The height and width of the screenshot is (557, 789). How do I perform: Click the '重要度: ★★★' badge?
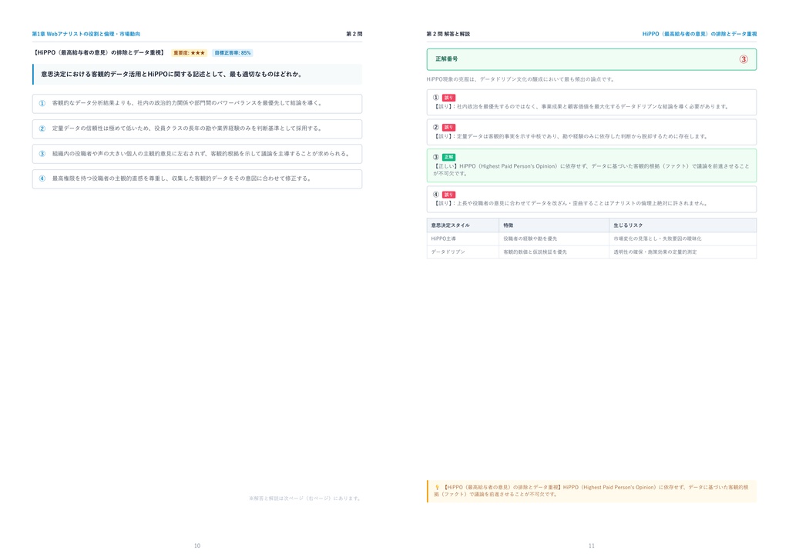[190, 53]
